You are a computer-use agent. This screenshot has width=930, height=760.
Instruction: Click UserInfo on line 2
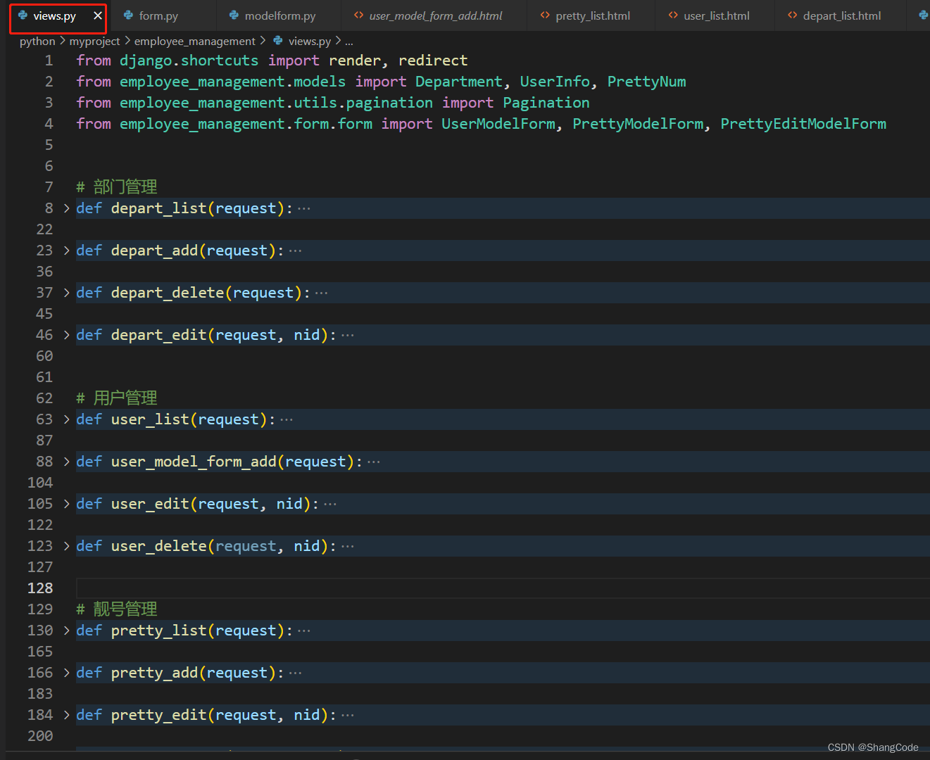click(555, 82)
